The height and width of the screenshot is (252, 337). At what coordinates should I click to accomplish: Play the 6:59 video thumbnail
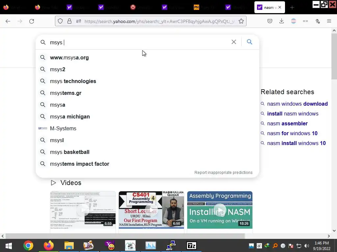[x=83, y=210]
